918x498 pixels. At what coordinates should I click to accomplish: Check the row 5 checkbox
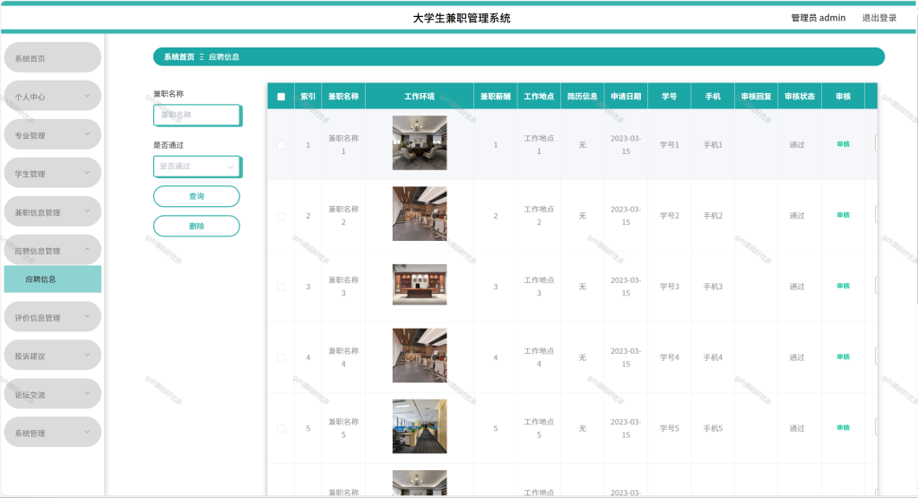[x=281, y=428]
